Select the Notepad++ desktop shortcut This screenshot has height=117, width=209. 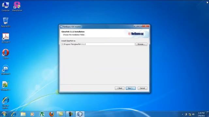pyautogui.click(x=6, y=86)
